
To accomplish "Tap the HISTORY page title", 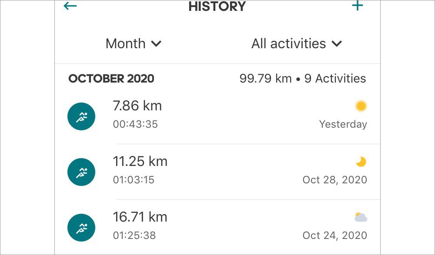I will coord(217,7).
